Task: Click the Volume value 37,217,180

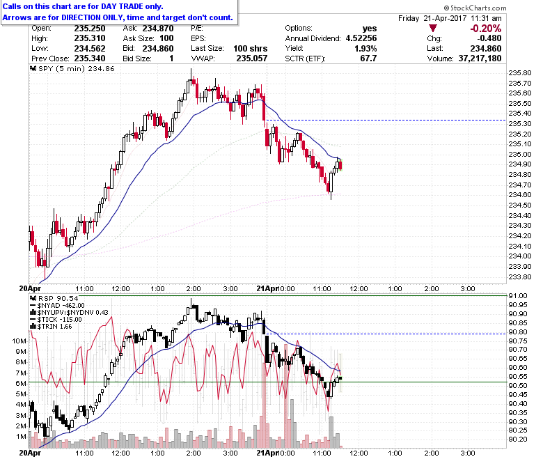Action: tap(480, 59)
